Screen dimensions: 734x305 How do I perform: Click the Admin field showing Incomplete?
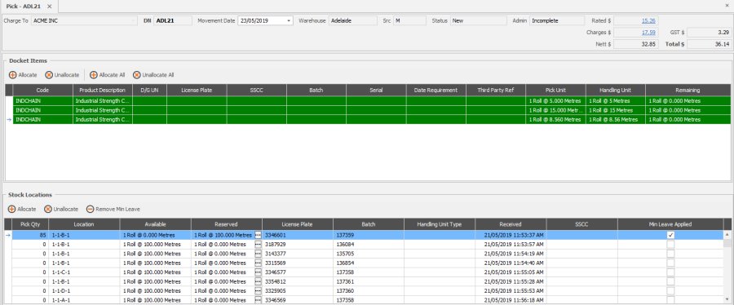(557, 20)
